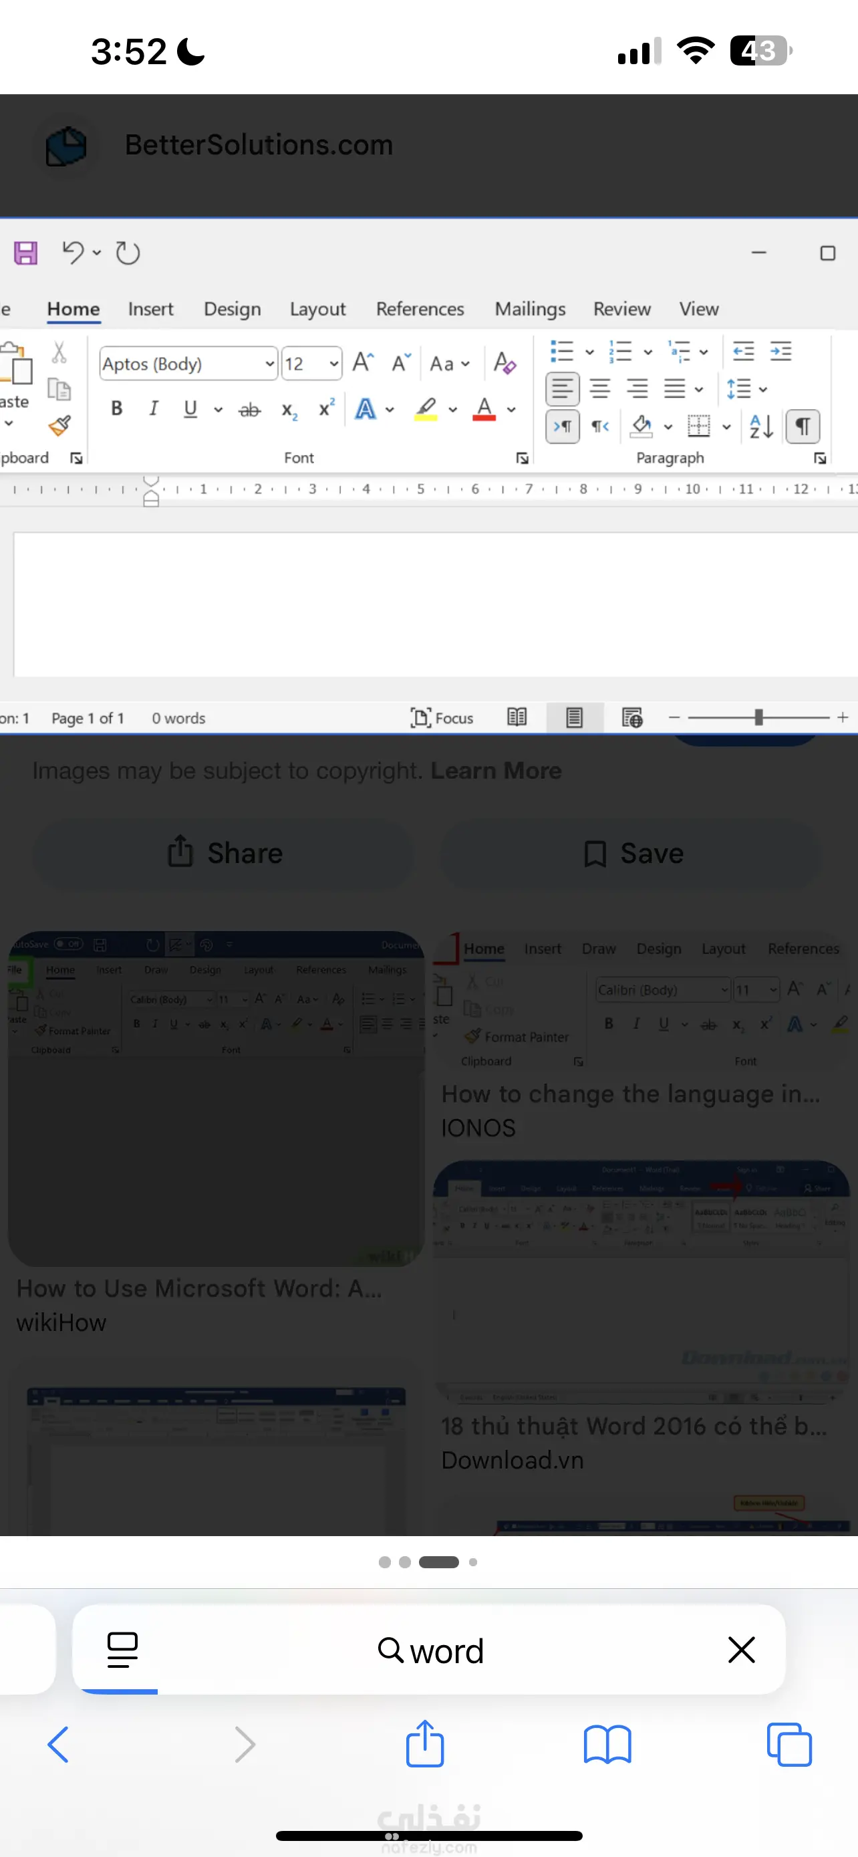The width and height of the screenshot is (858, 1857).
Task: Click the line and paragraph spacing icon
Action: coord(739,389)
